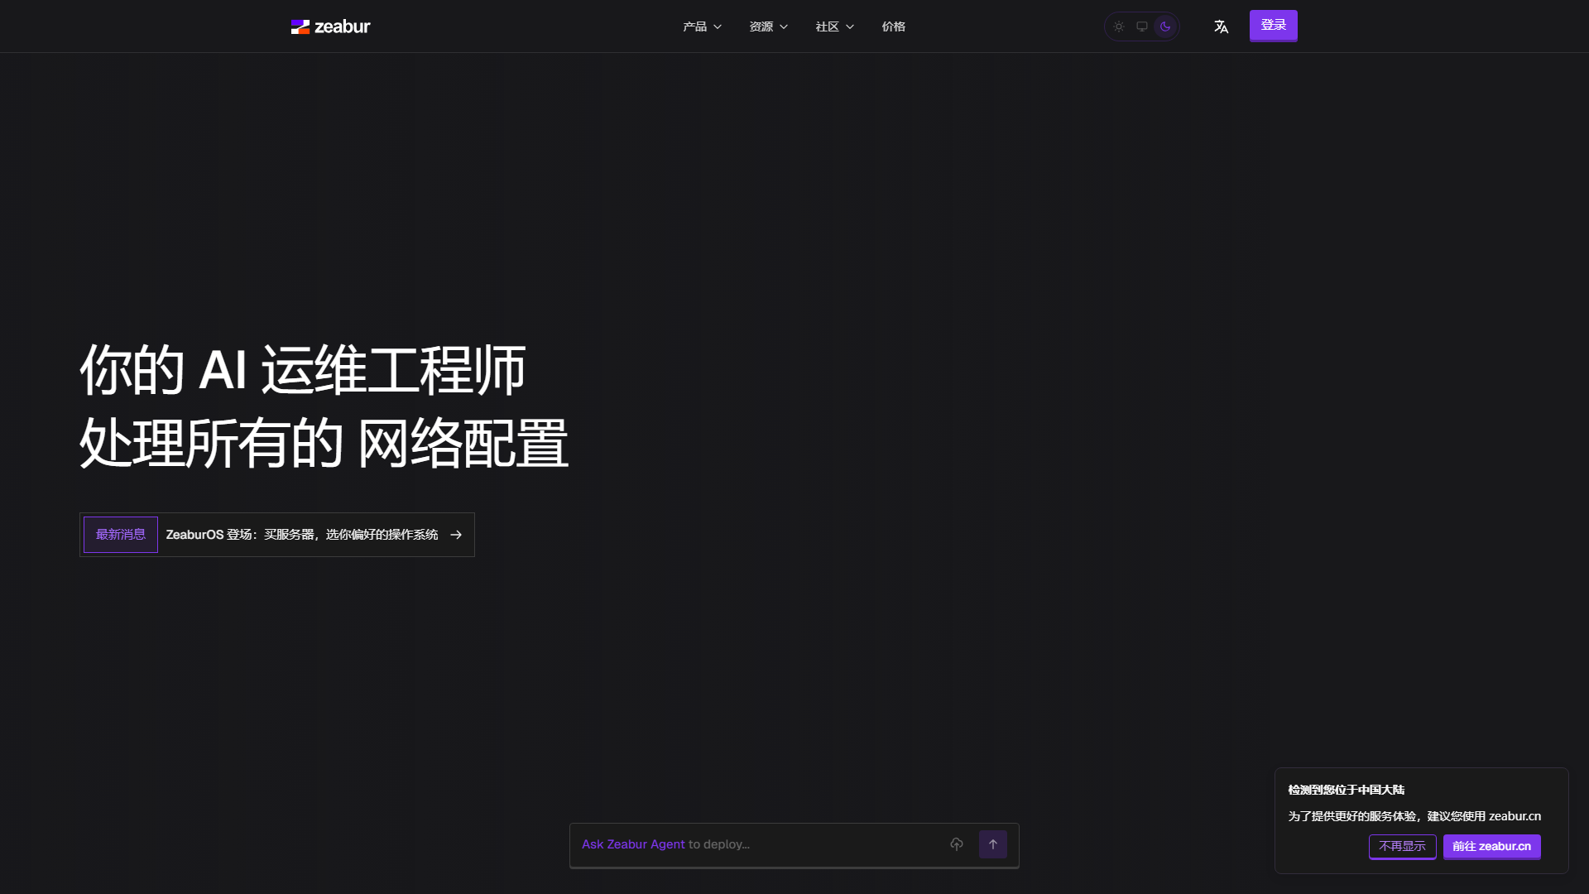Open the ZeaburOS 登场 announcement link

click(x=302, y=535)
